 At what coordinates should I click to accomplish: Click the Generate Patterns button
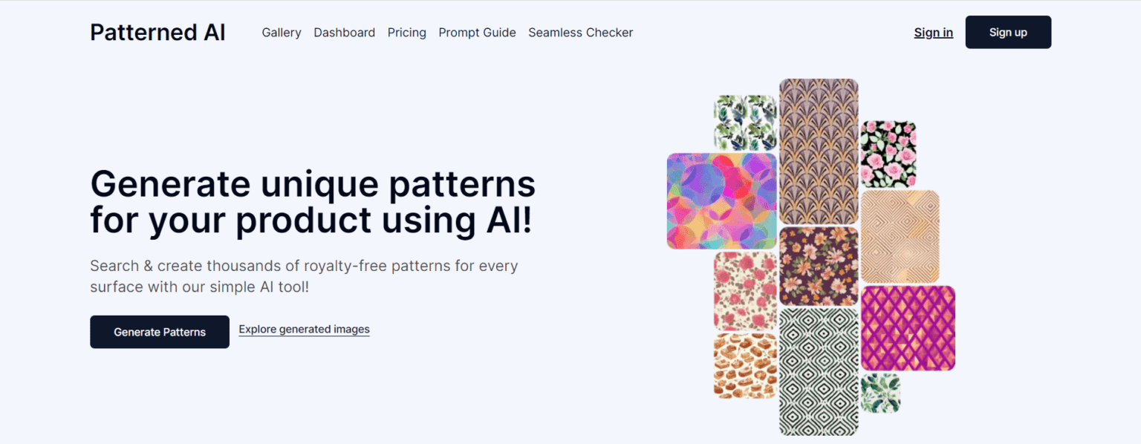[x=159, y=332]
